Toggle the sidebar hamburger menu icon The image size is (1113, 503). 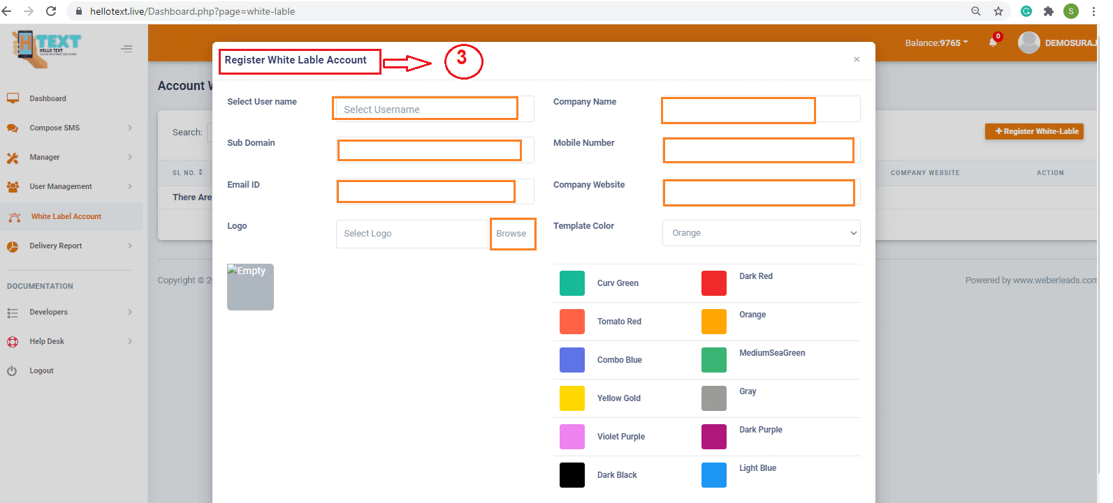(x=126, y=49)
